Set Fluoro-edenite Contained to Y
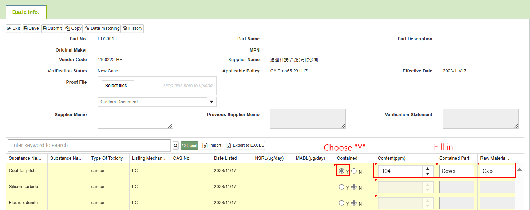The width and height of the screenshot is (530, 210). pyautogui.click(x=341, y=203)
